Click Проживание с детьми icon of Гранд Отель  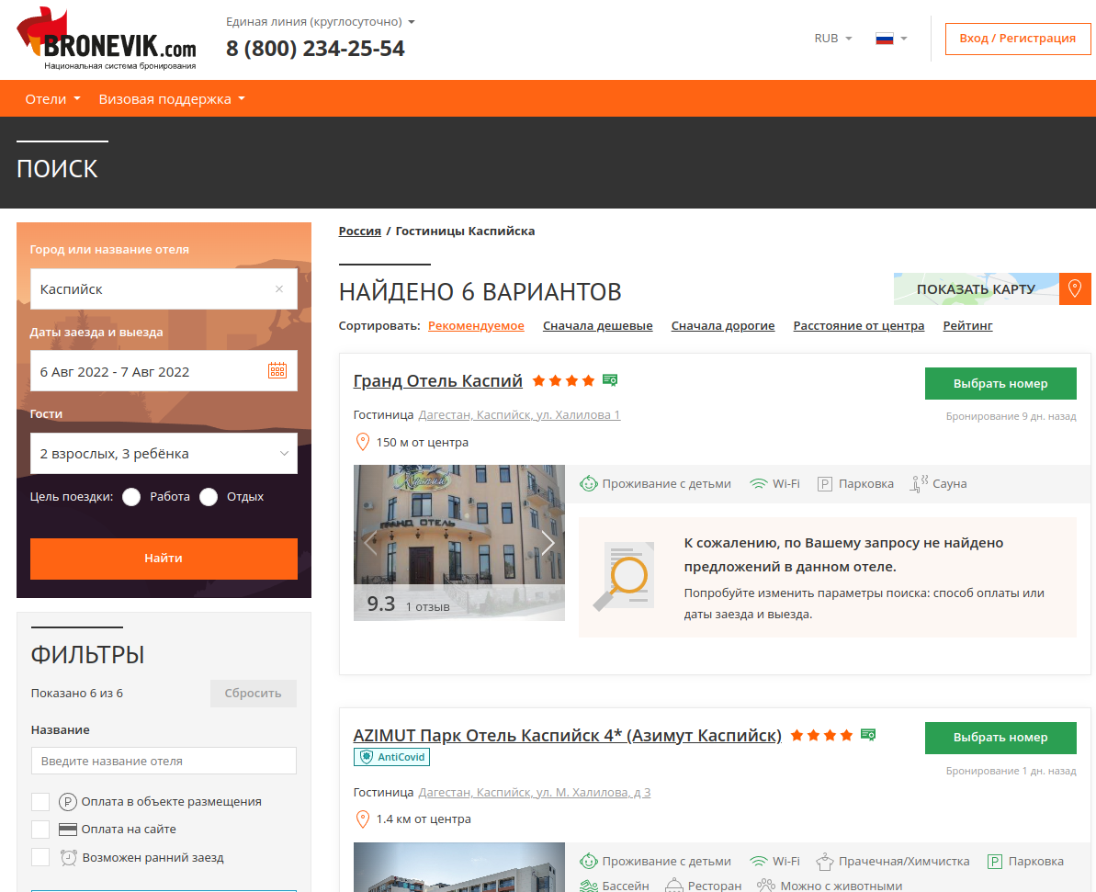(589, 484)
